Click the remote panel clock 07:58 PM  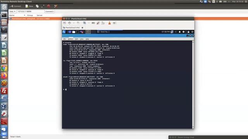point(165,32)
